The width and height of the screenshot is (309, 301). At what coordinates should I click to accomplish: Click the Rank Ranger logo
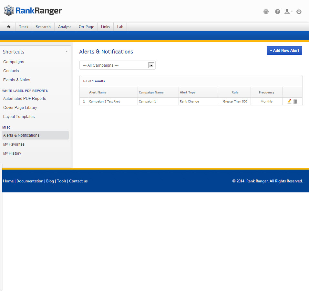pyautogui.click(x=33, y=11)
